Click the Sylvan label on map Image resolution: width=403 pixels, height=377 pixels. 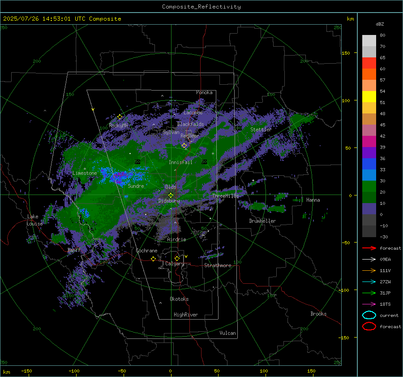pos(171,132)
